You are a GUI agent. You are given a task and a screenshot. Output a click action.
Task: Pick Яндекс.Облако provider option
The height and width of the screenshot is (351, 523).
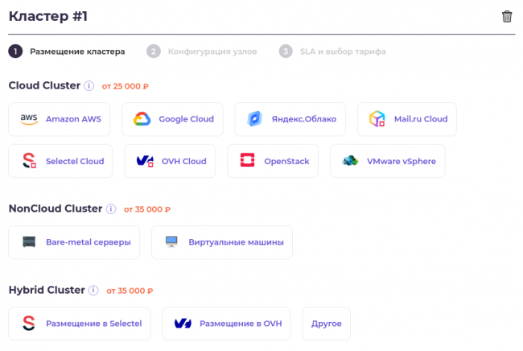(290, 119)
